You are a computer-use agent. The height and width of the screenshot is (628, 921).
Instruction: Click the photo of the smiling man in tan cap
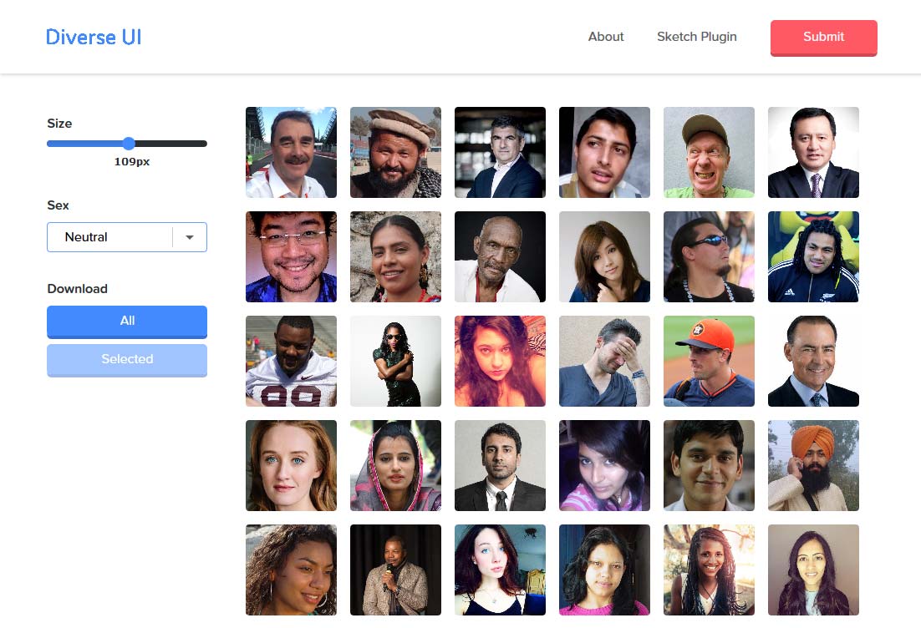pos(708,152)
